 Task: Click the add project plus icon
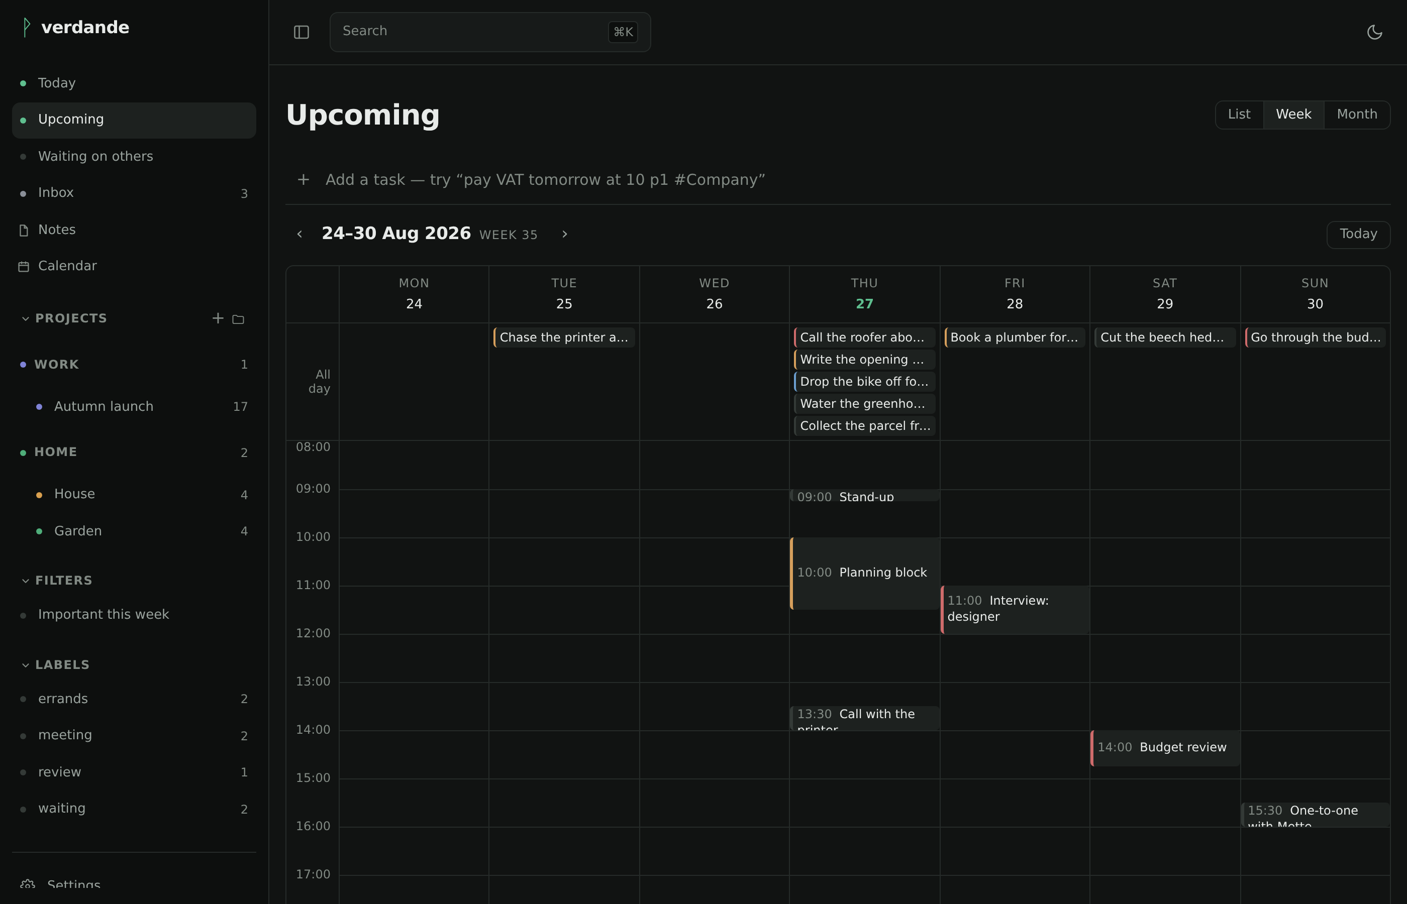(x=218, y=318)
